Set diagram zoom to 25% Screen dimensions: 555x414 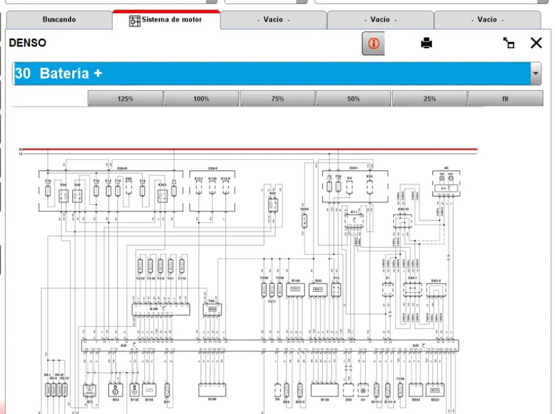(x=429, y=98)
